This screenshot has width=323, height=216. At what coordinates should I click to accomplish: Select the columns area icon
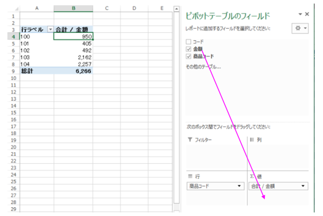point(252,140)
